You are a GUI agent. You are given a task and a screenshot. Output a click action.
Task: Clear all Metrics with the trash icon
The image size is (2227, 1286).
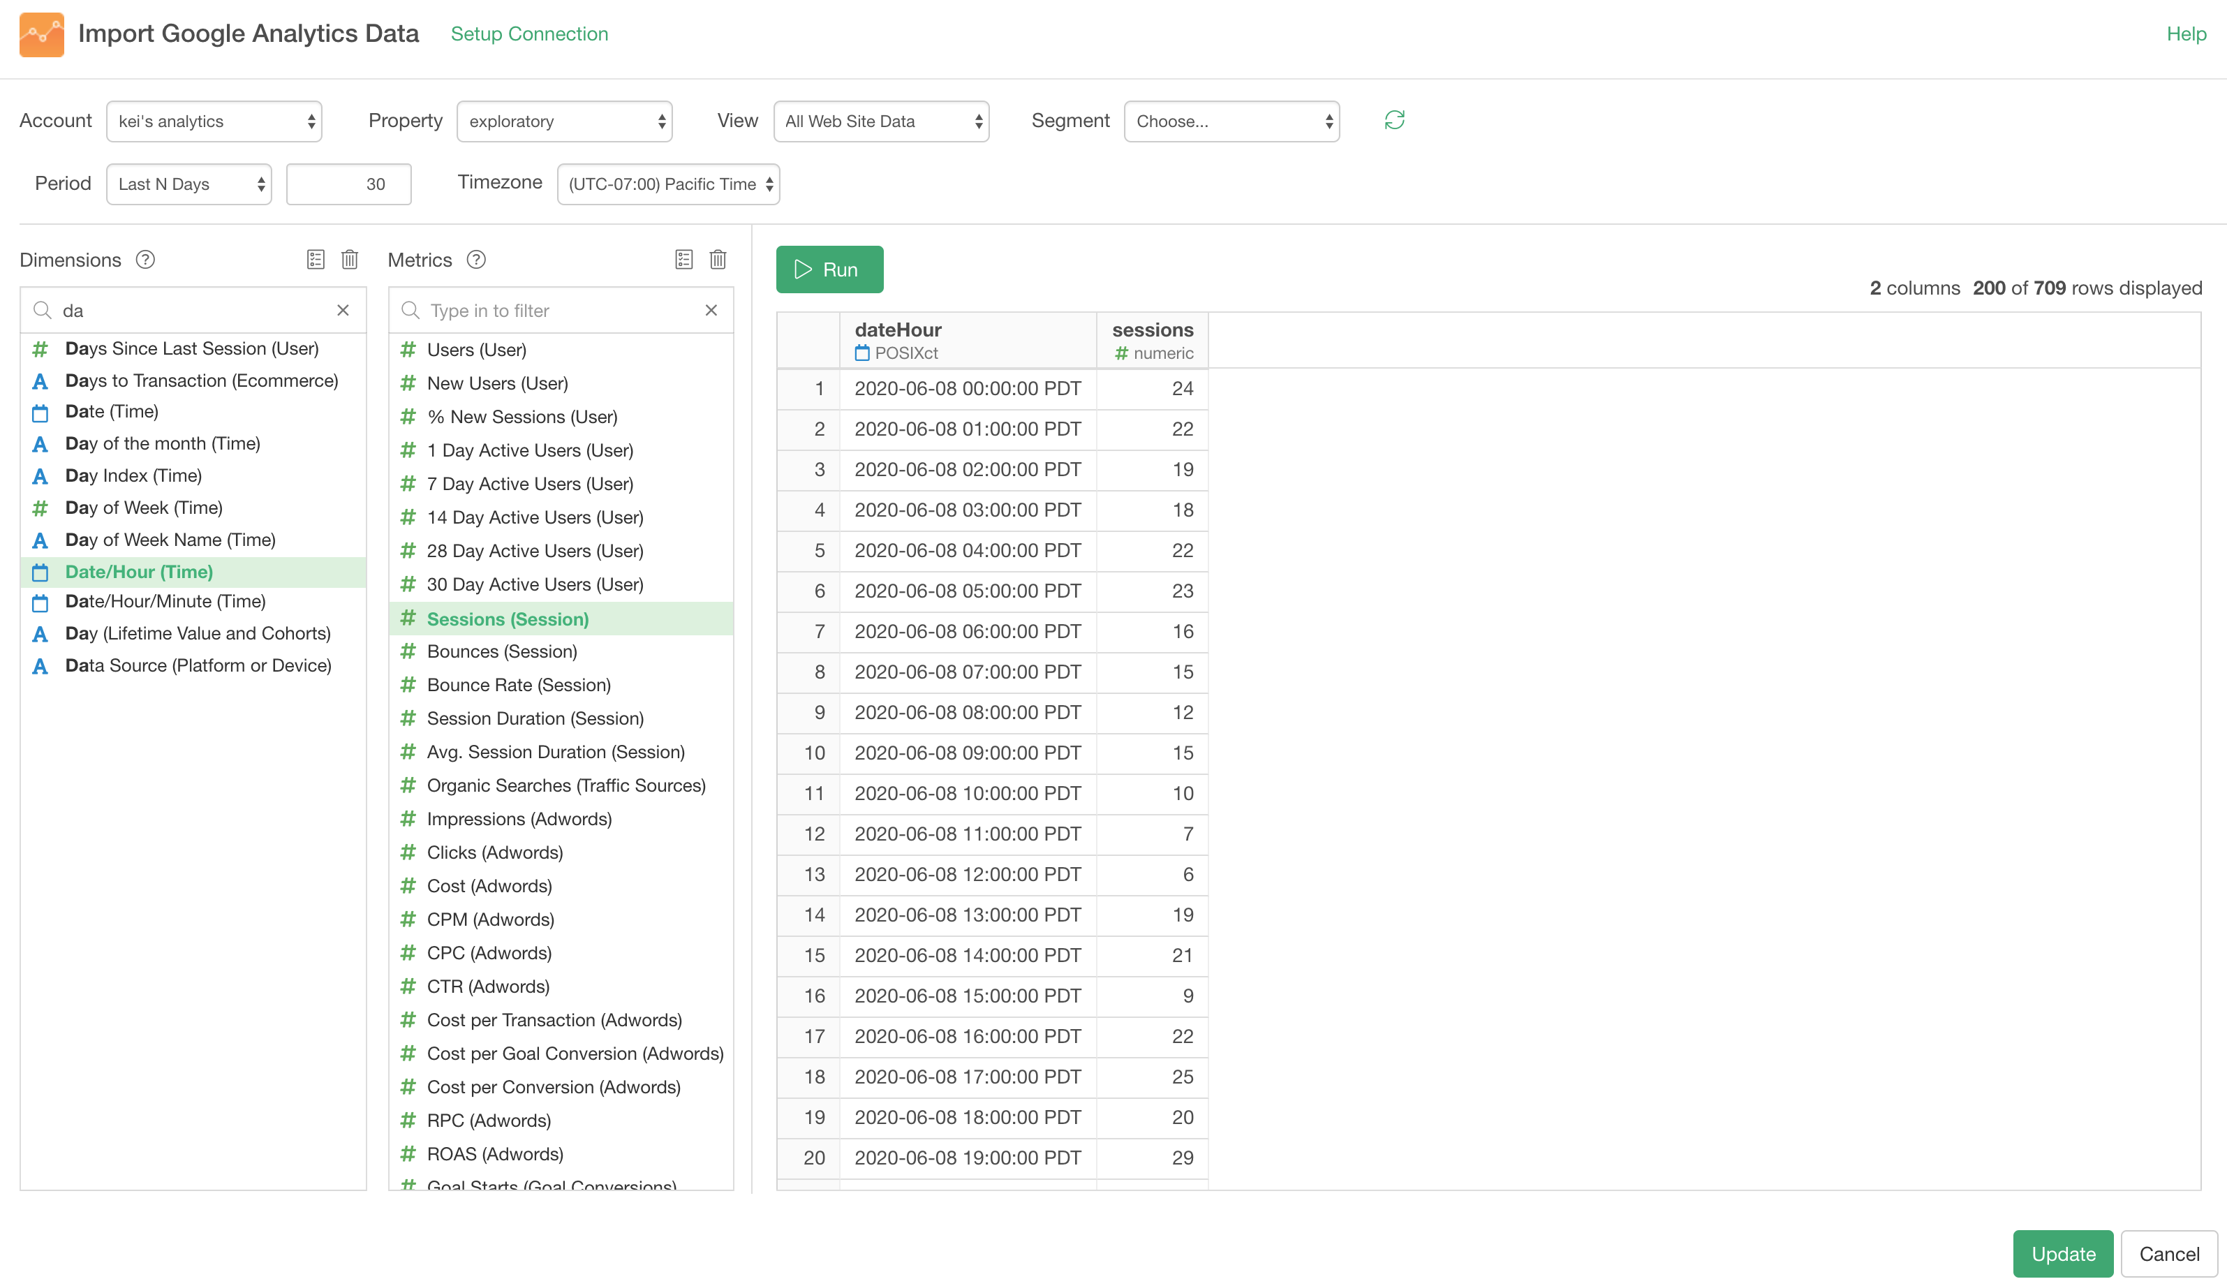pyautogui.click(x=718, y=260)
